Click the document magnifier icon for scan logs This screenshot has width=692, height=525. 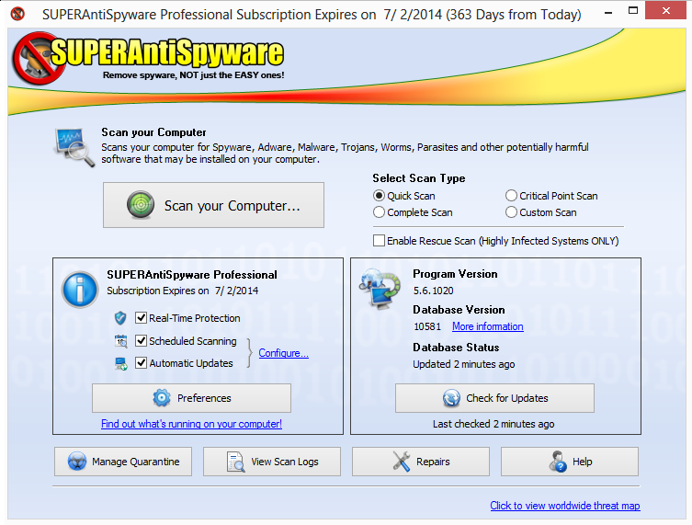235,462
